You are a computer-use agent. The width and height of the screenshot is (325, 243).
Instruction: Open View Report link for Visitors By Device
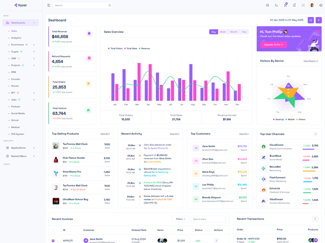[311, 61]
